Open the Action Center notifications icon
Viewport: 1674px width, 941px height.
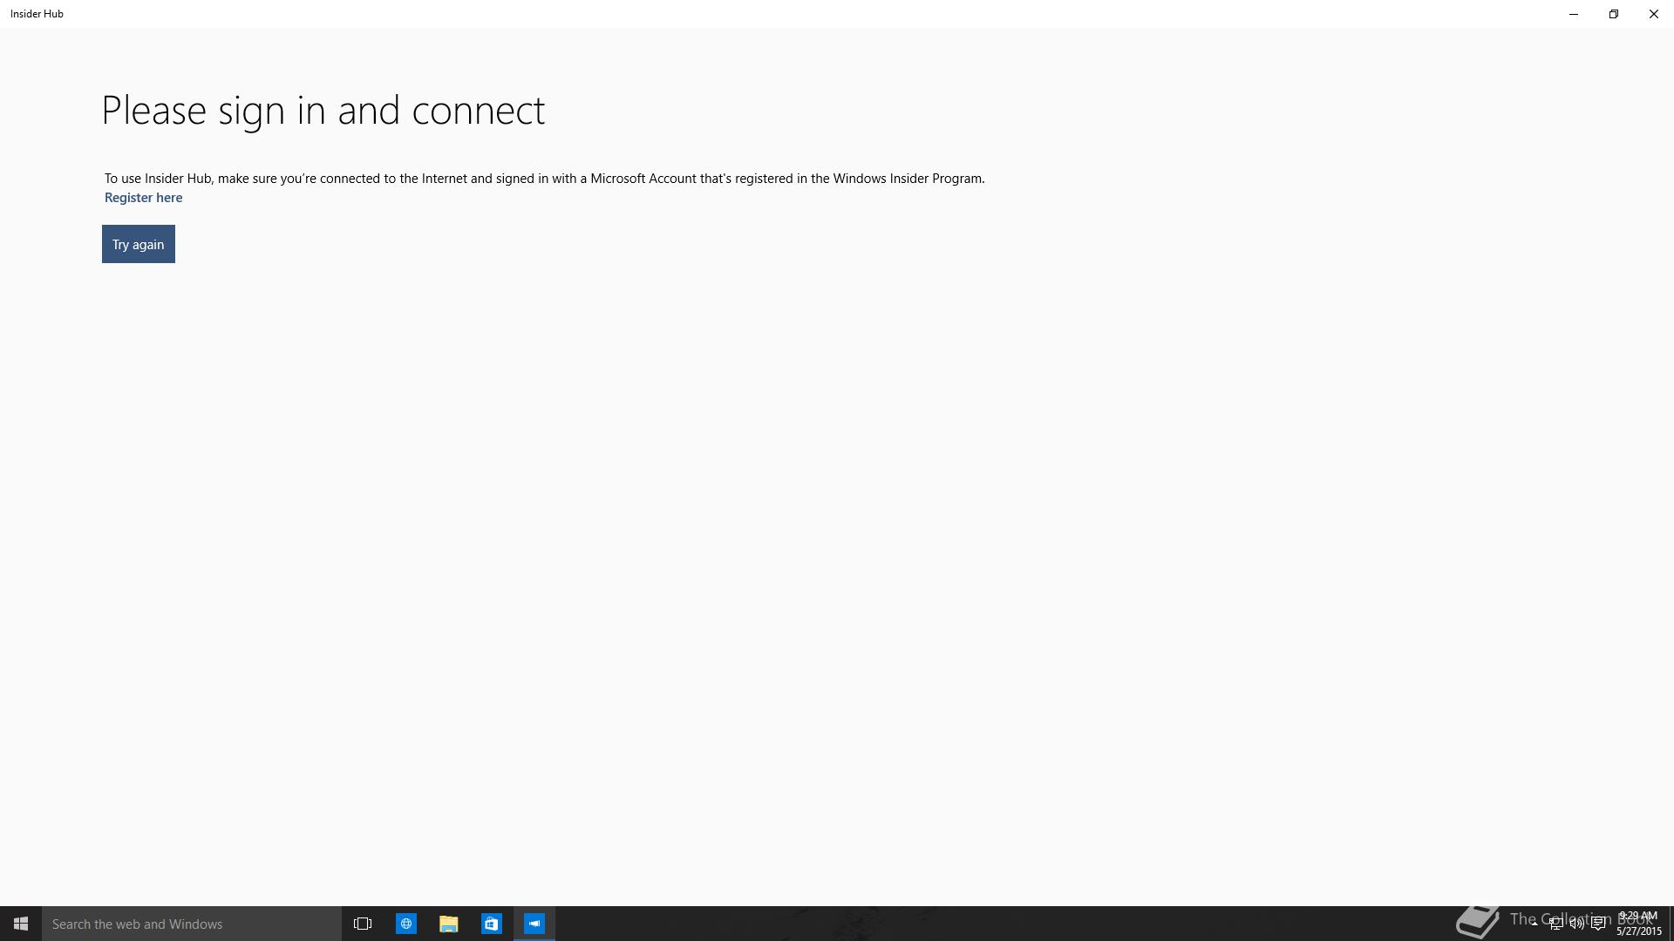tap(1598, 924)
